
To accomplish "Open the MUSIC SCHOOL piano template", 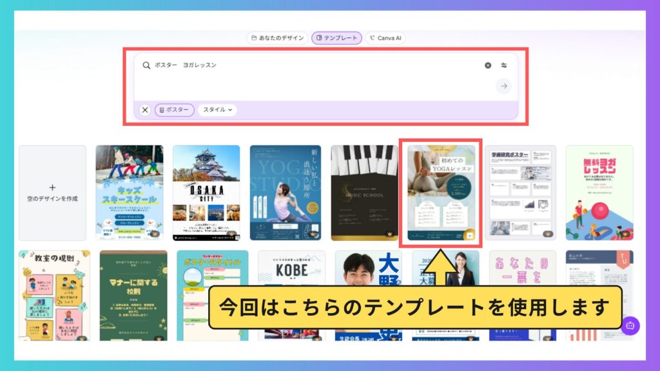I will point(364,193).
